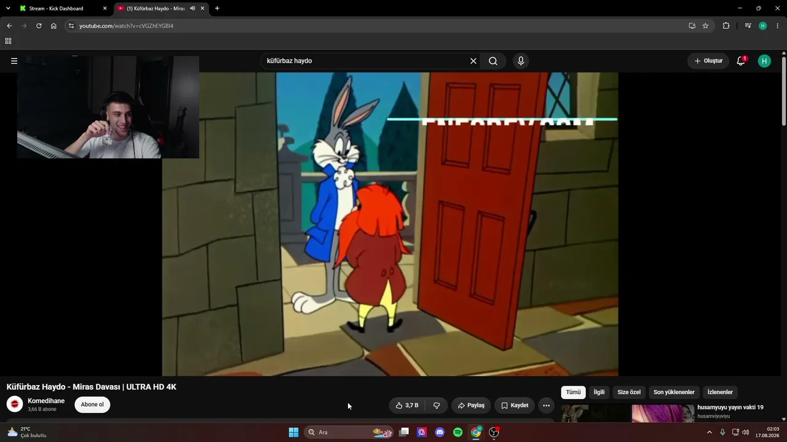787x442 pixels.
Task: Open the Komedihane channel name link
Action: coord(46,401)
